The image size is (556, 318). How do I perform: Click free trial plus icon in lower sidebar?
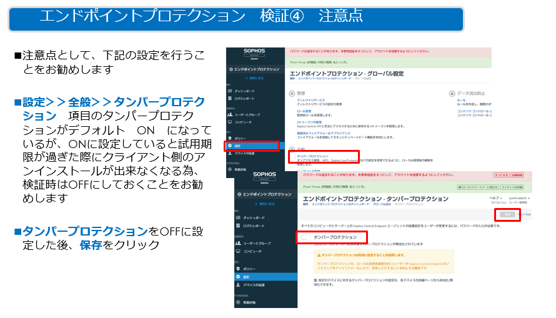coord(238,302)
